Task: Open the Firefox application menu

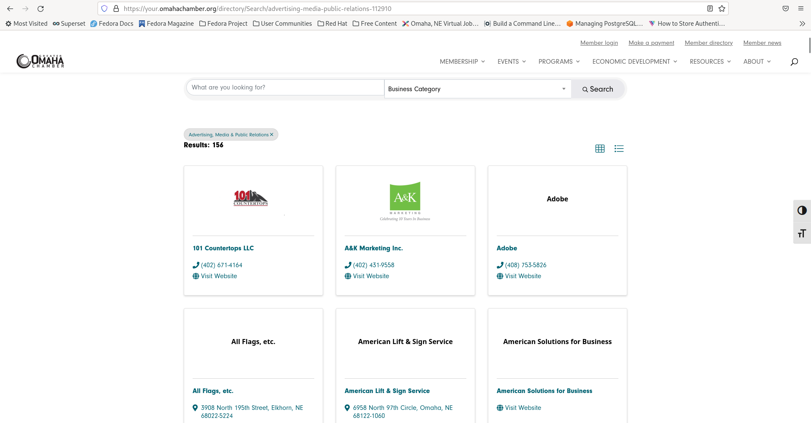Action: (801, 8)
